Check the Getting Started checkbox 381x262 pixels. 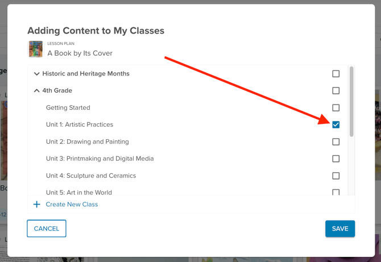point(336,107)
